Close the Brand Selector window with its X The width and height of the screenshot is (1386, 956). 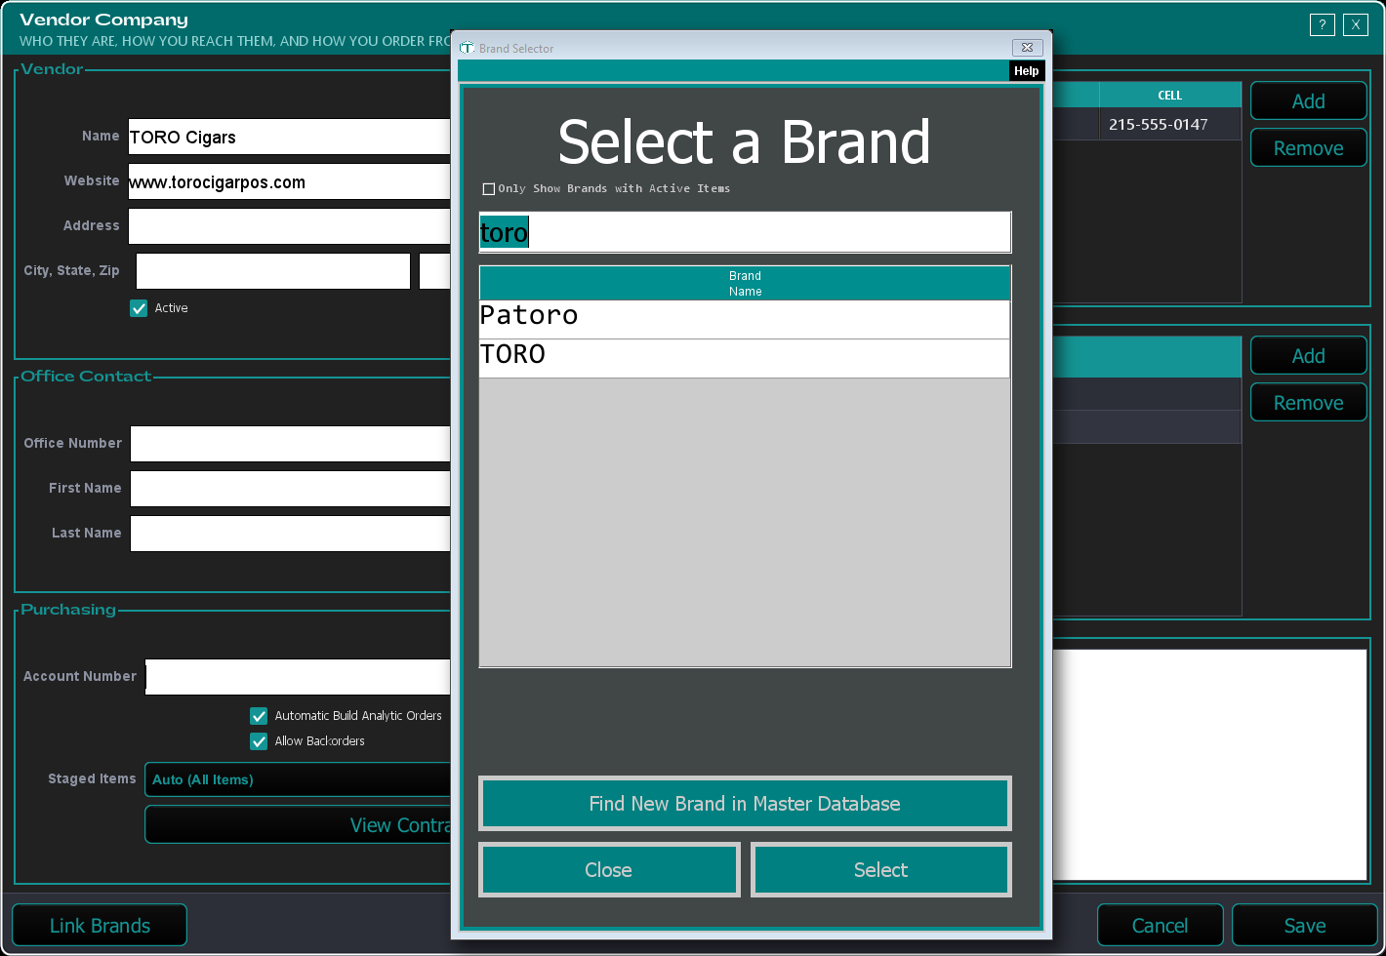point(1027,47)
